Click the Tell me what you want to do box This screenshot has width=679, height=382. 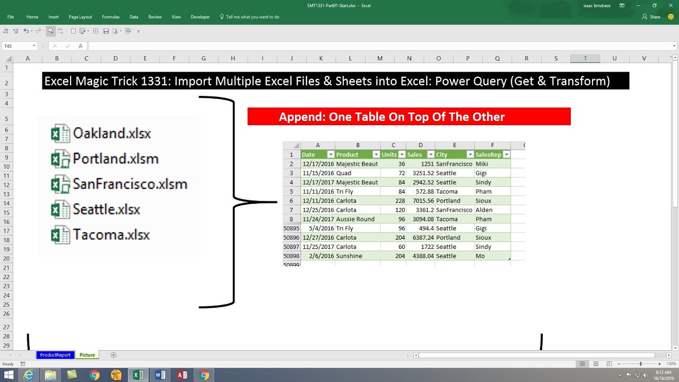249,17
